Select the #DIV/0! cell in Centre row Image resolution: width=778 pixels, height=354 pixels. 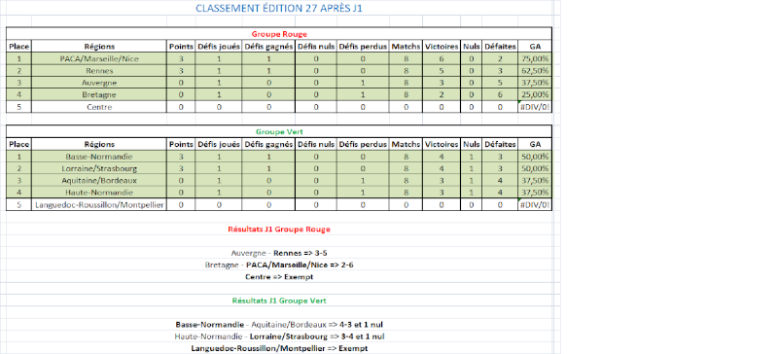(535, 107)
